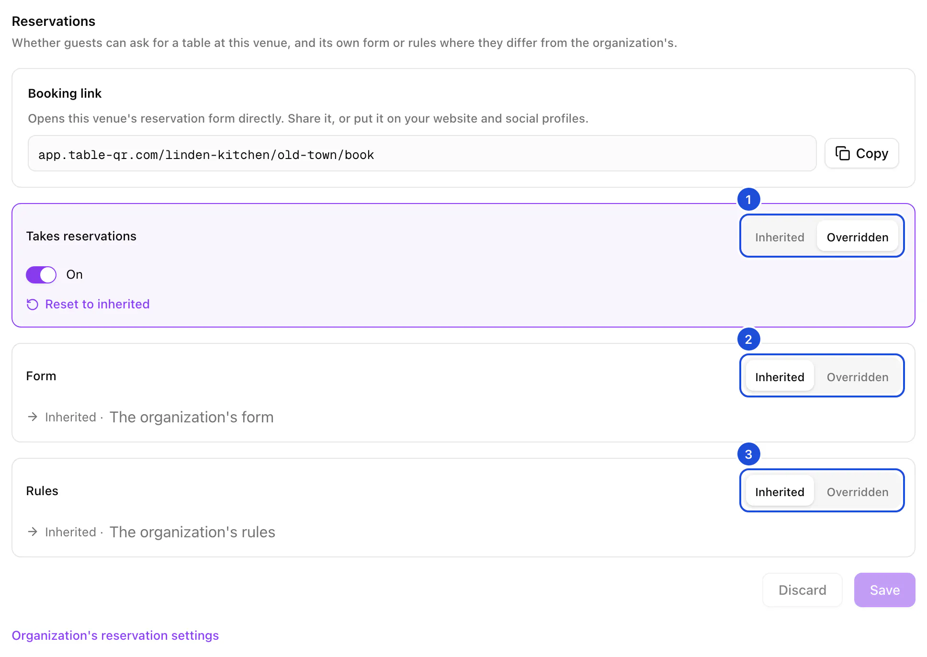Image resolution: width=927 pixels, height=657 pixels.
Task: Click the arrow icon before The organization's rules
Action: click(33, 532)
